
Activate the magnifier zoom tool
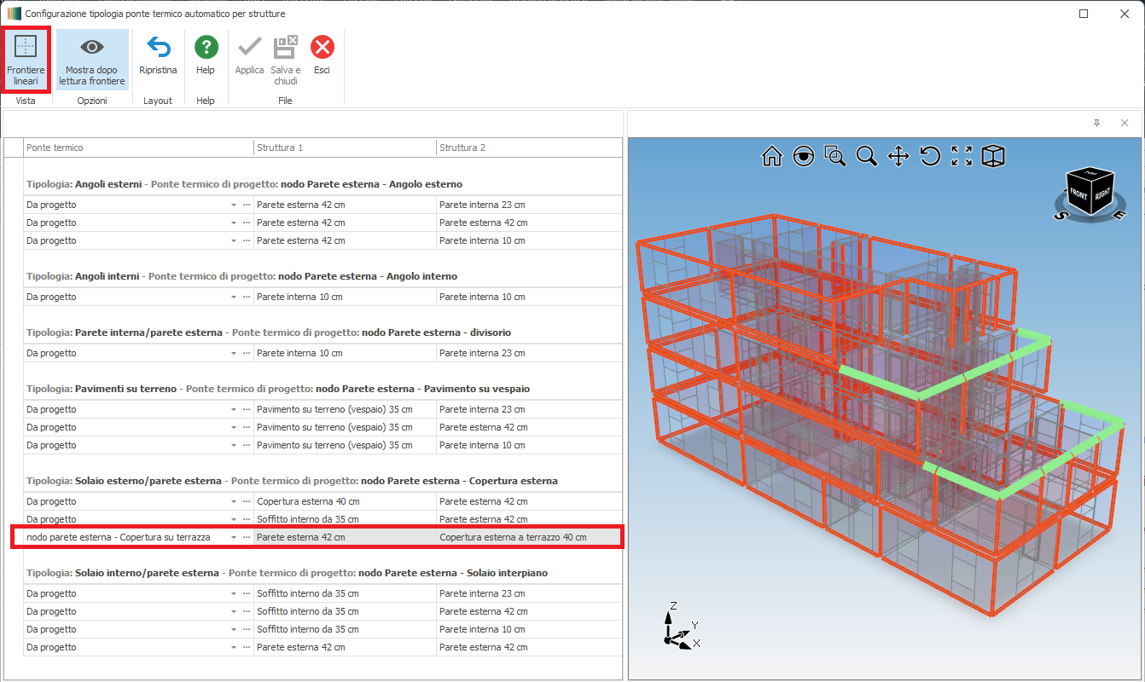coord(867,156)
